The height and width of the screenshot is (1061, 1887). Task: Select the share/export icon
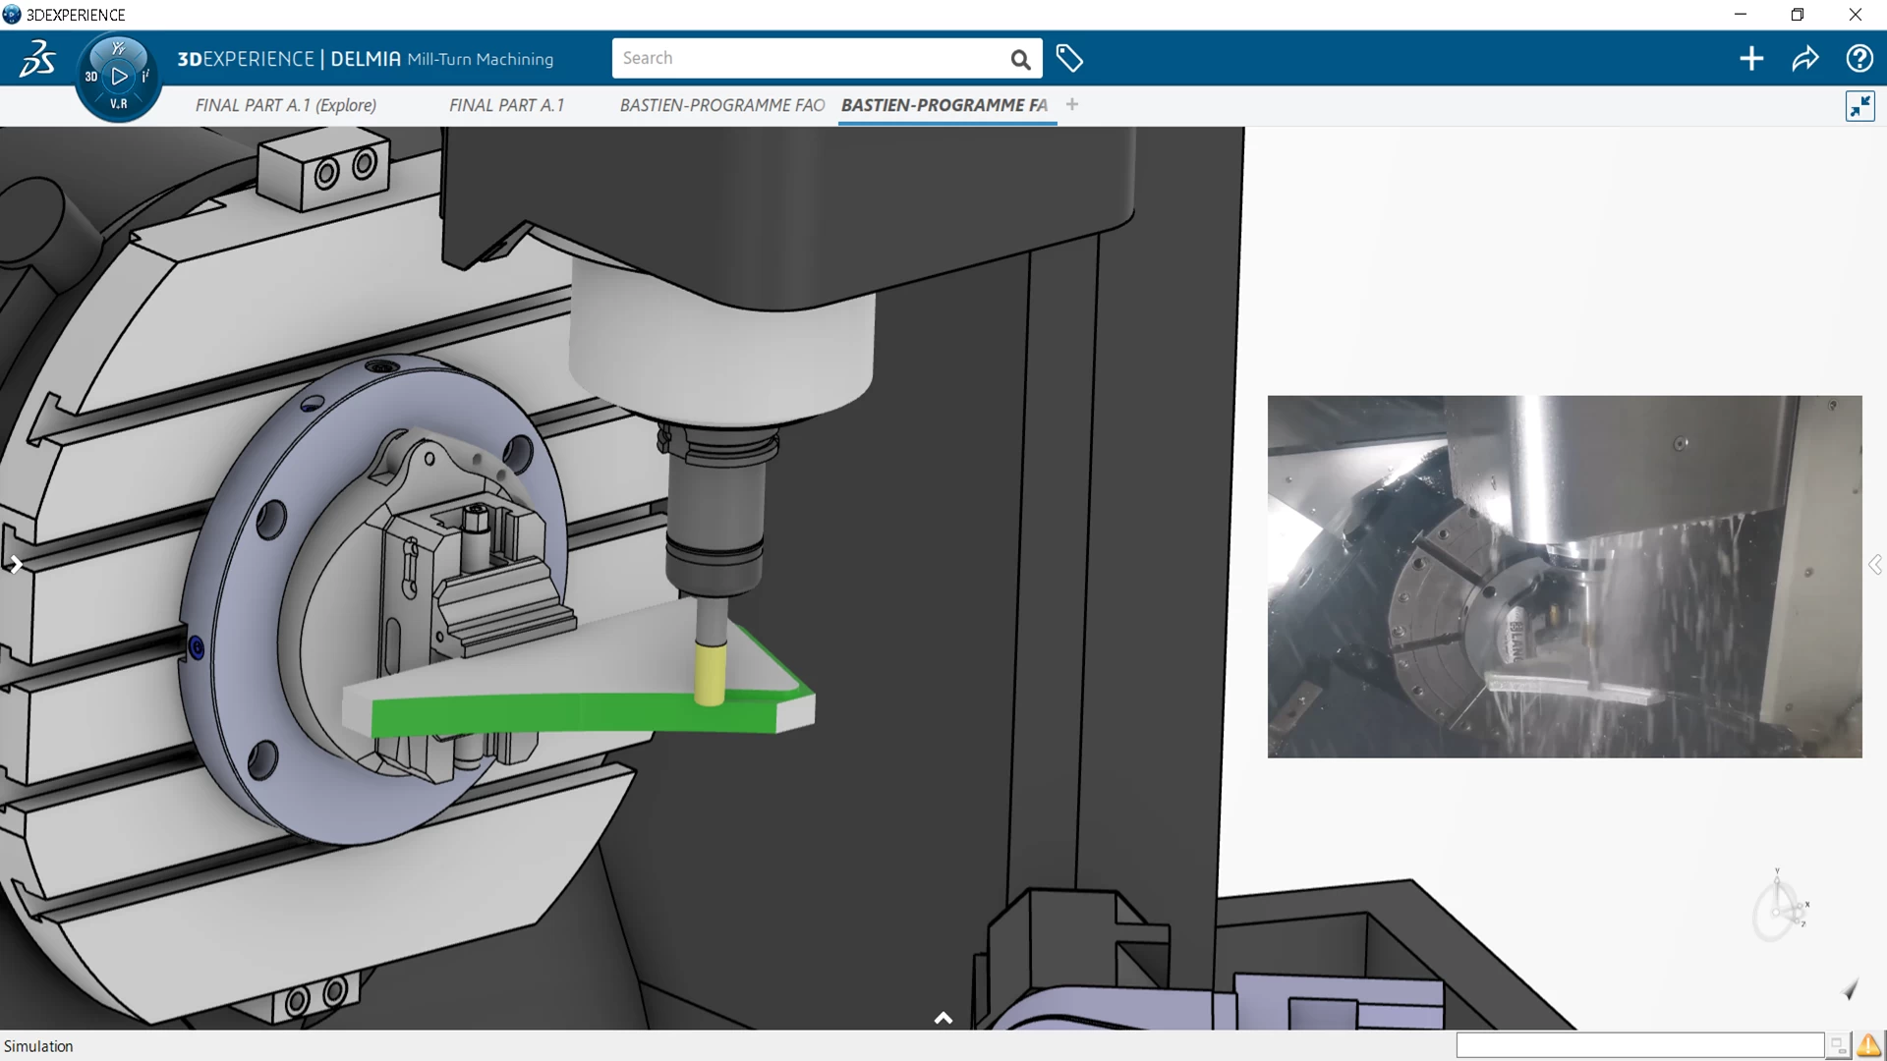click(x=1806, y=58)
